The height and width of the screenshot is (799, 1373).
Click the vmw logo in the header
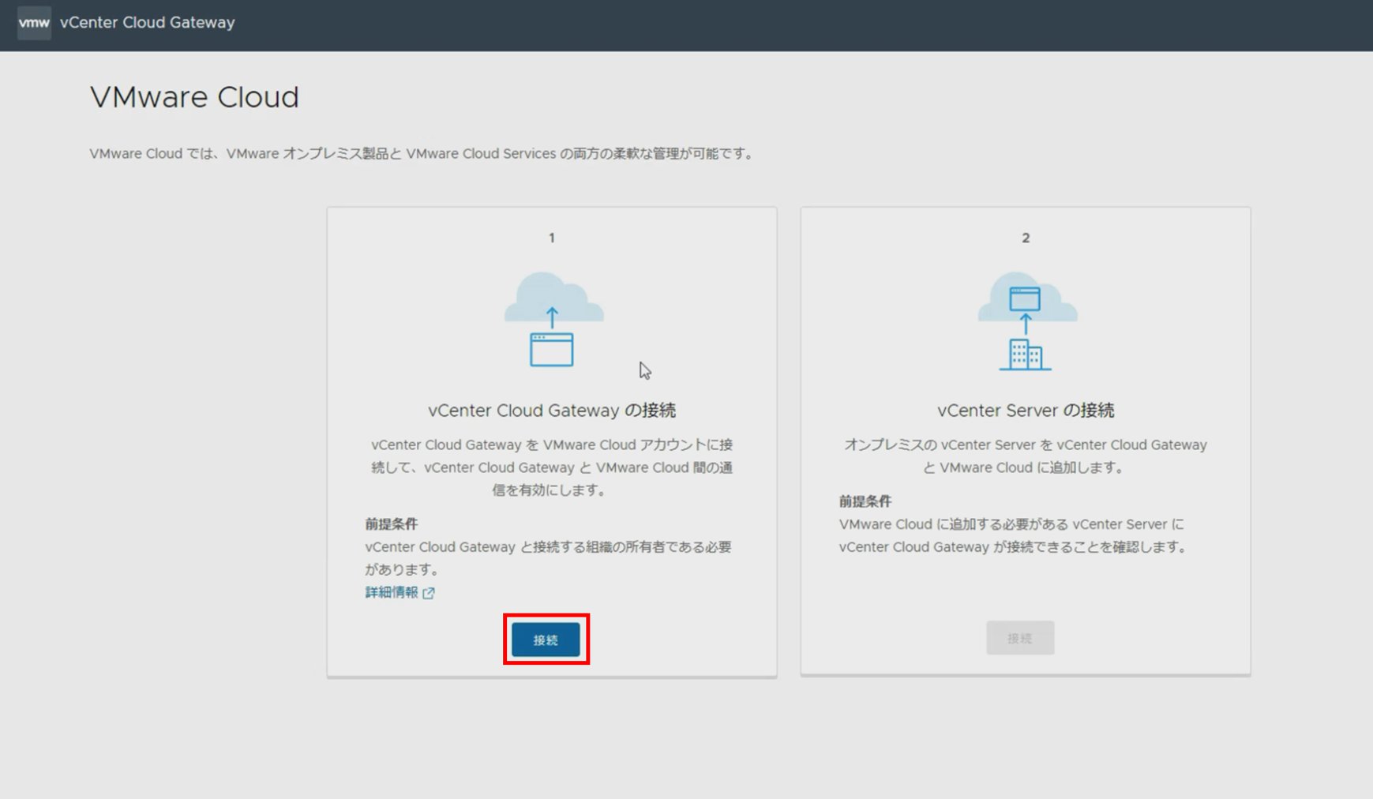(34, 23)
